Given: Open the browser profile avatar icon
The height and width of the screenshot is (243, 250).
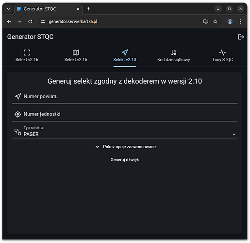Looking at the screenshot, I should [x=230, y=21].
